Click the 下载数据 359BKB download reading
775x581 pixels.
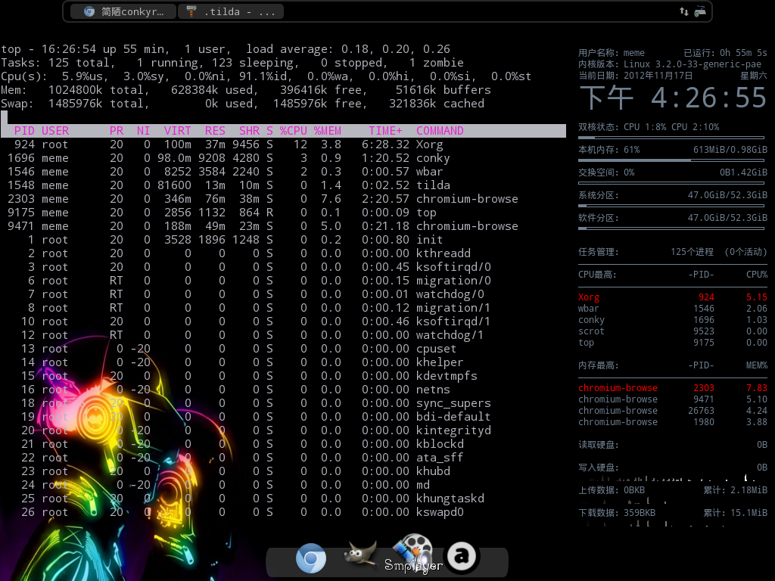(617, 513)
